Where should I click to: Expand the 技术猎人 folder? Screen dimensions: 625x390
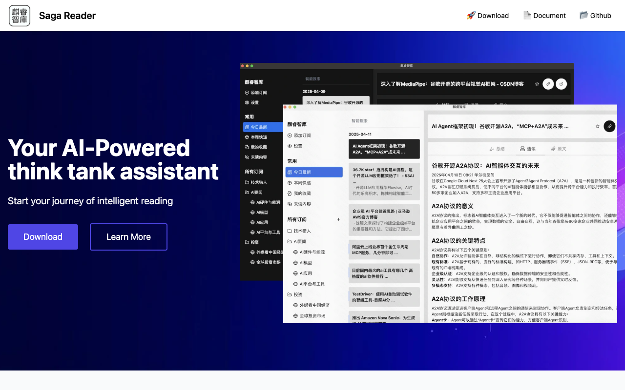pyautogui.click(x=290, y=231)
